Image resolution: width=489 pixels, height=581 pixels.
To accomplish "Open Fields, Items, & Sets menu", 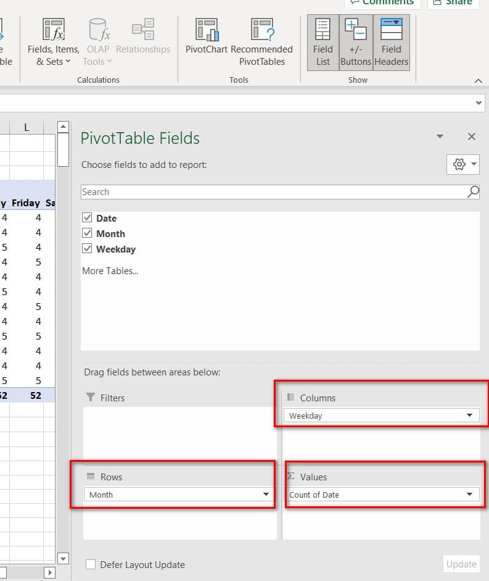I will pos(53,43).
